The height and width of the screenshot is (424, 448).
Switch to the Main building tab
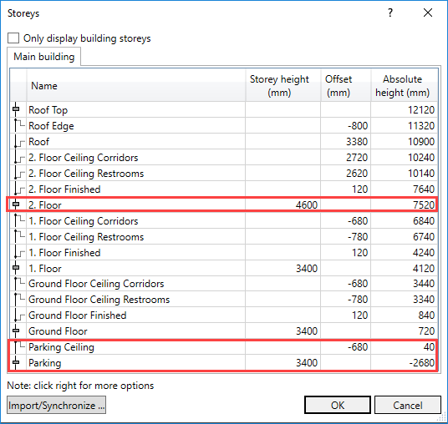pos(44,57)
